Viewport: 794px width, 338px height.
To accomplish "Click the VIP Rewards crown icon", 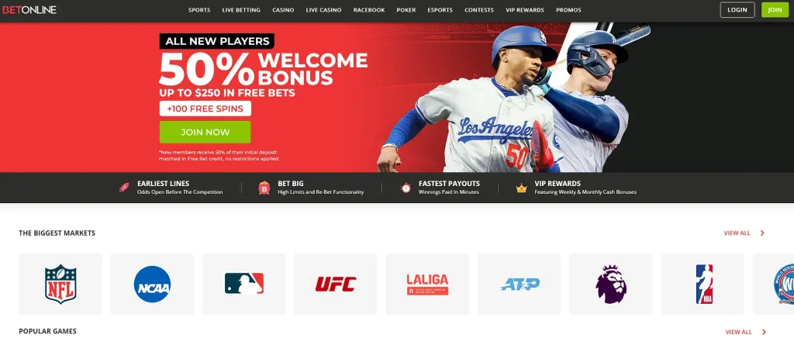I will 521,188.
